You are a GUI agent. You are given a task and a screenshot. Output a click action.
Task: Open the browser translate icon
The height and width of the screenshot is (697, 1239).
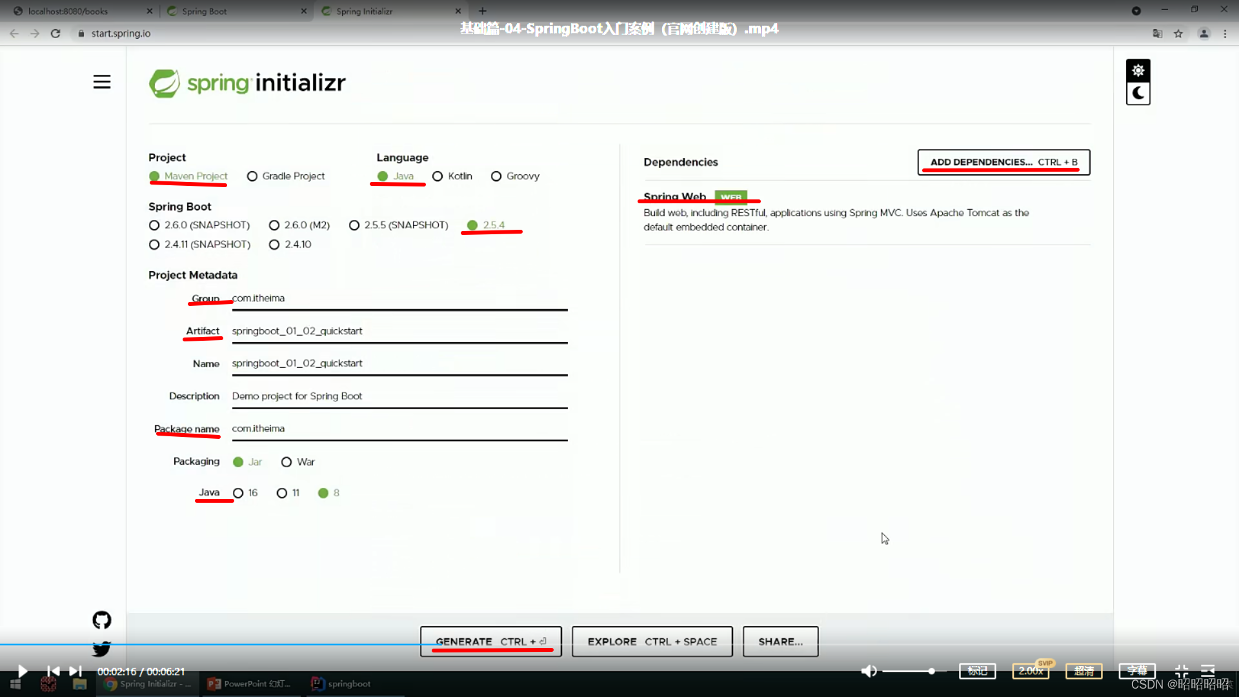[1158, 34]
